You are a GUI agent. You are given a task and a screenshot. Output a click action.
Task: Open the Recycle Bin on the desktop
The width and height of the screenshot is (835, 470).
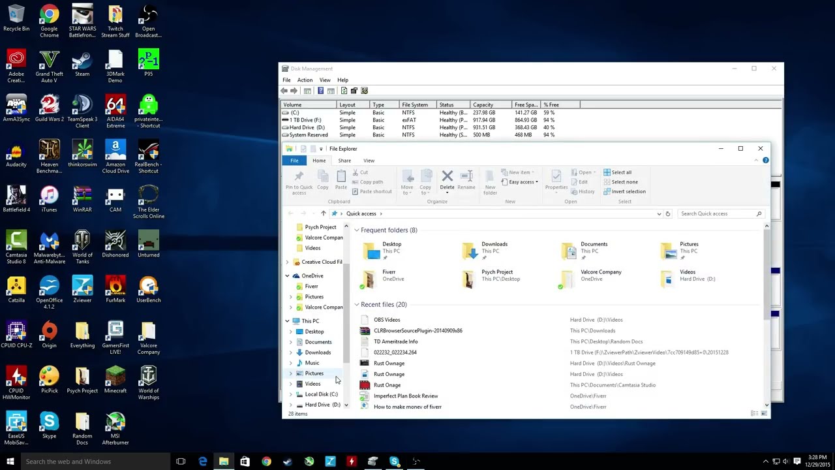tap(16, 19)
